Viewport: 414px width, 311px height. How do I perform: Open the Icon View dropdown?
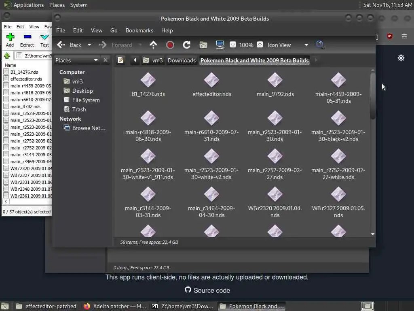(x=287, y=45)
